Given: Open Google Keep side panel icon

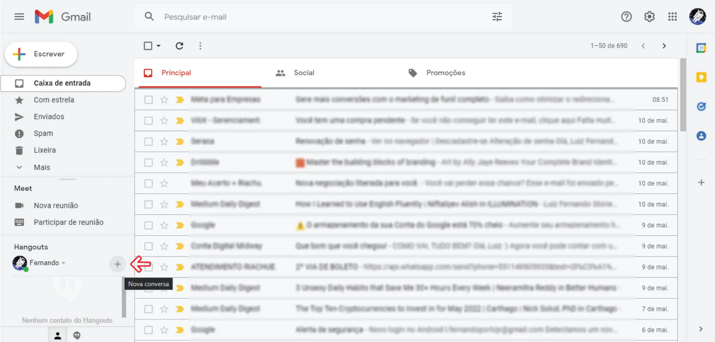Looking at the screenshot, I should coord(701,77).
